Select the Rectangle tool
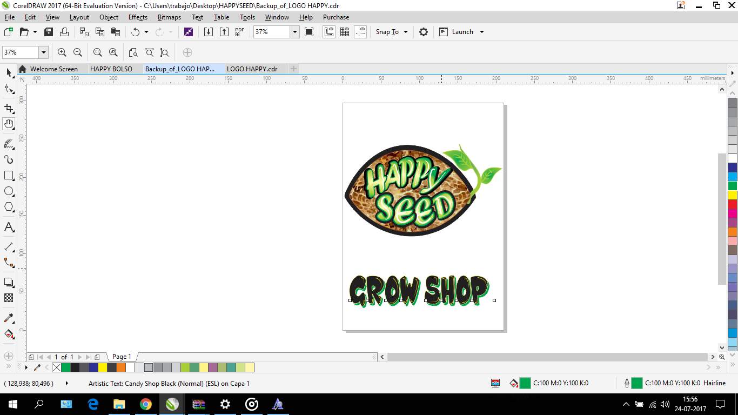This screenshot has width=738, height=415. point(9,176)
